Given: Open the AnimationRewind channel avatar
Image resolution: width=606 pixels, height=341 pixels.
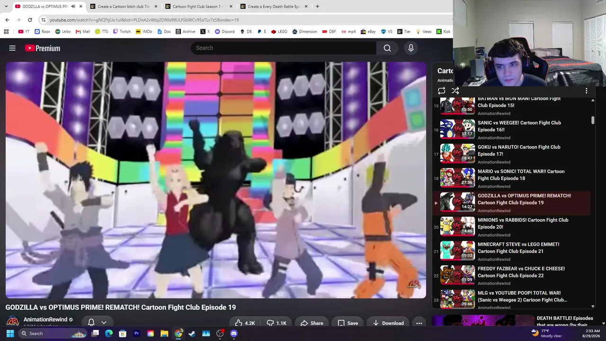Looking at the screenshot, I should tap(13, 322).
